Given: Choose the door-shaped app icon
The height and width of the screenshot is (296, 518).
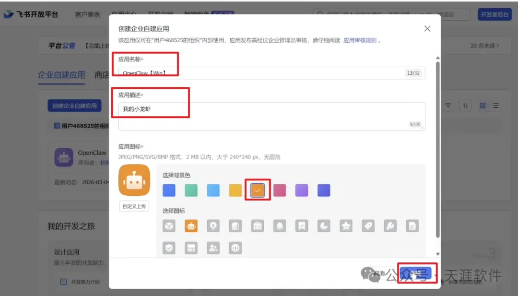Looking at the screenshot, I should 235,226.
